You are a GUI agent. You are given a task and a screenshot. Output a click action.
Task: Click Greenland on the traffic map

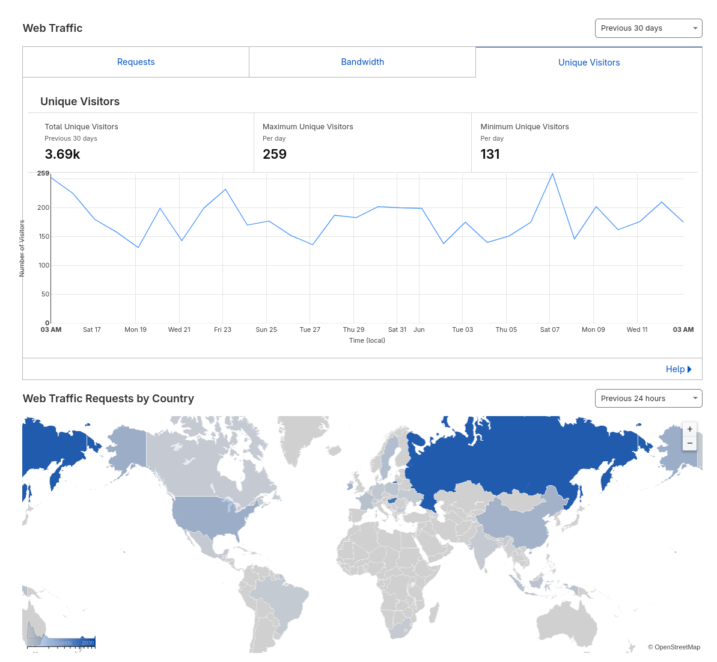pos(301,439)
